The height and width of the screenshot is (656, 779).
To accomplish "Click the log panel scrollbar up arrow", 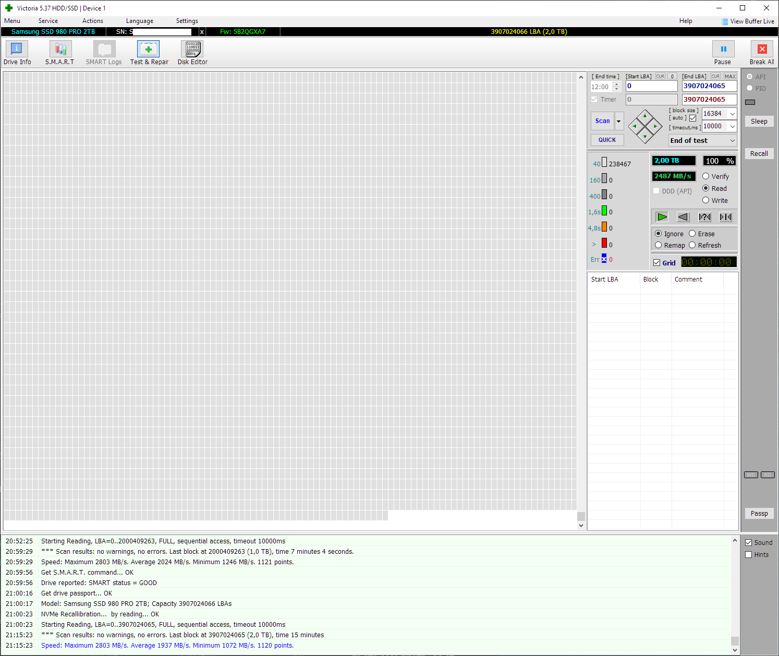I will pos(735,540).
